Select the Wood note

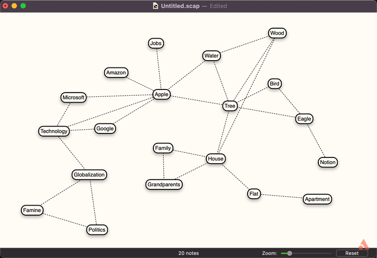[277, 33]
